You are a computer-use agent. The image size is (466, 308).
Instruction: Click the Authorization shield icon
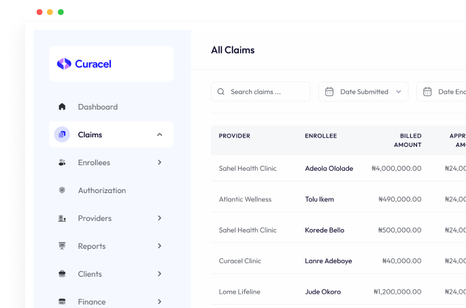62,190
